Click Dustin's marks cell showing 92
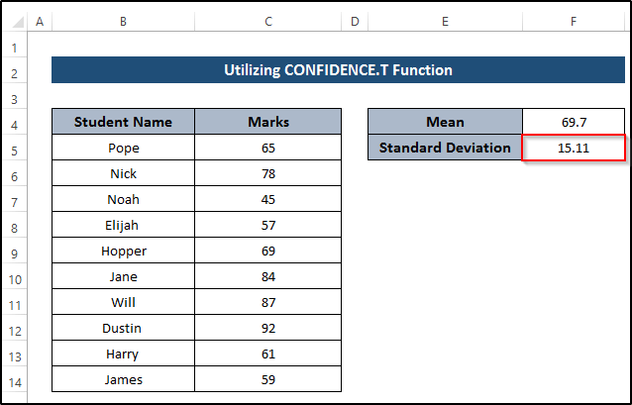632x405 pixels. [268, 329]
